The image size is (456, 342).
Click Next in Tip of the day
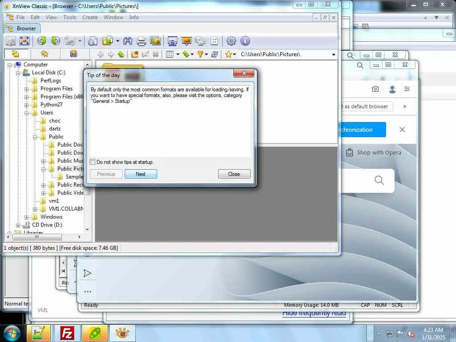pyautogui.click(x=141, y=174)
